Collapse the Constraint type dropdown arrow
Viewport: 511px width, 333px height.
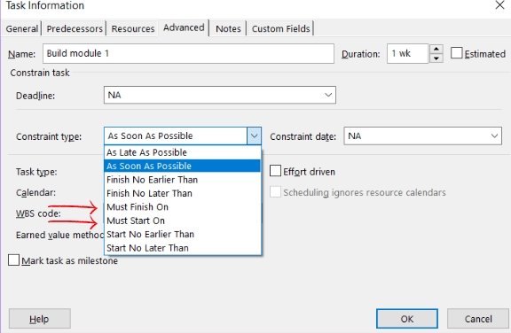pyautogui.click(x=255, y=136)
